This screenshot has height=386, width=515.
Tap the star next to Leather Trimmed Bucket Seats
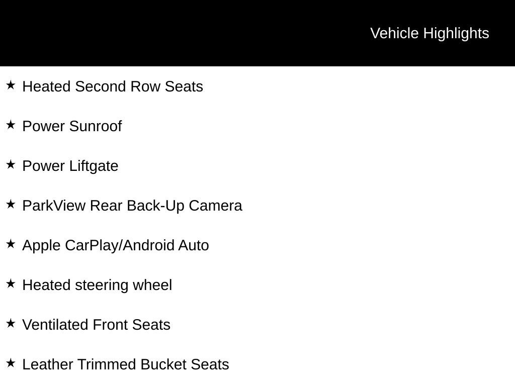coord(11,363)
